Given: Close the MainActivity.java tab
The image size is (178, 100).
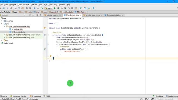Looking at the screenshot, I should pos(80,15).
